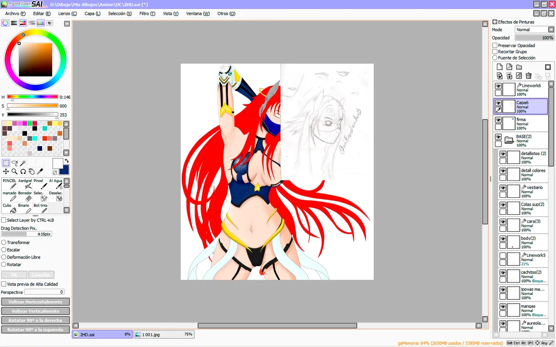Hide the BASE(2) folder eye

coord(498,137)
